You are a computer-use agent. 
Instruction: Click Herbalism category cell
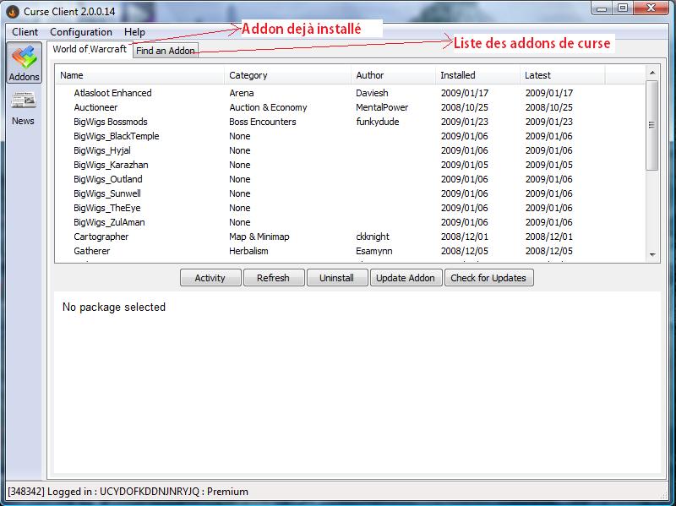click(x=248, y=251)
